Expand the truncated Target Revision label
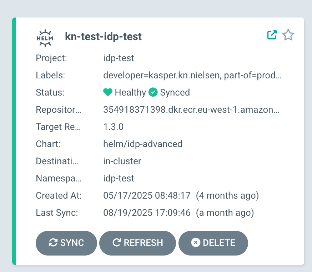The height and width of the screenshot is (272, 312). click(x=58, y=127)
